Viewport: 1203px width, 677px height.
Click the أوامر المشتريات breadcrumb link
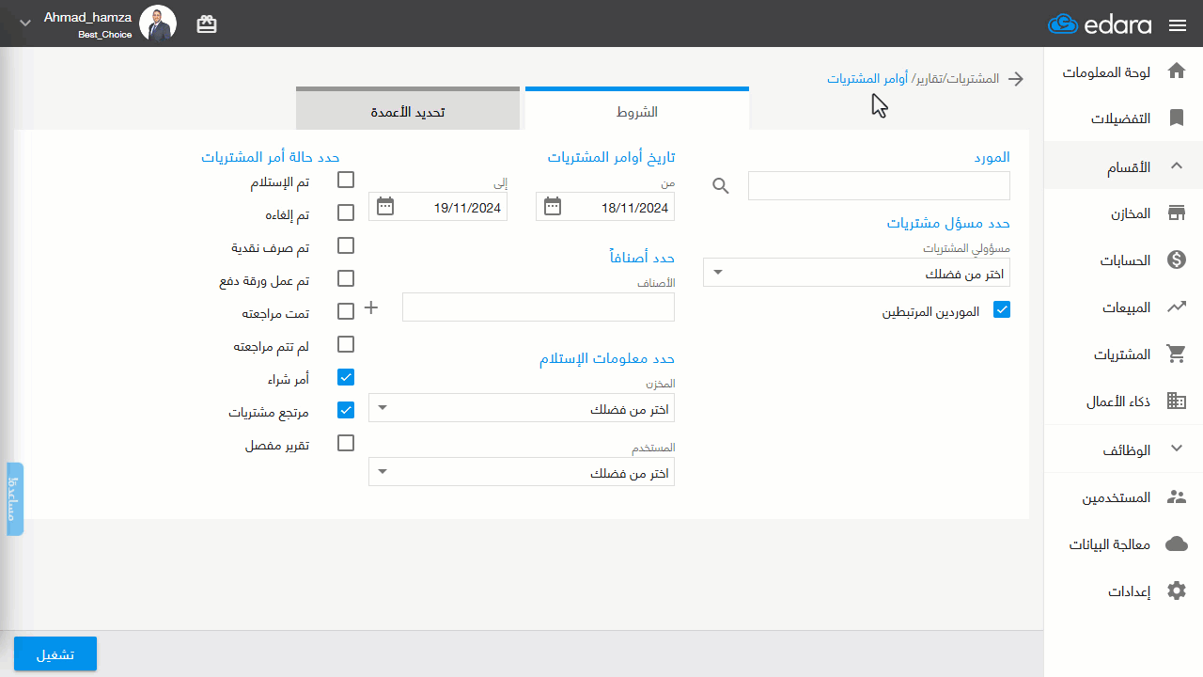[867, 79]
